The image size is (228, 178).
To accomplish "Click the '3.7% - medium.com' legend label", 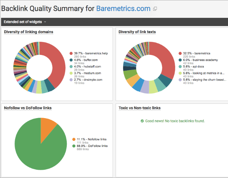I will [87, 73].
